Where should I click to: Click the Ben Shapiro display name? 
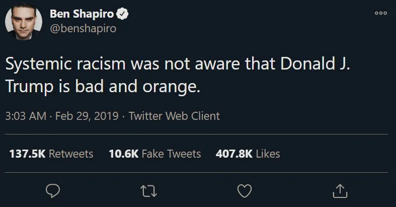(x=82, y=14)
